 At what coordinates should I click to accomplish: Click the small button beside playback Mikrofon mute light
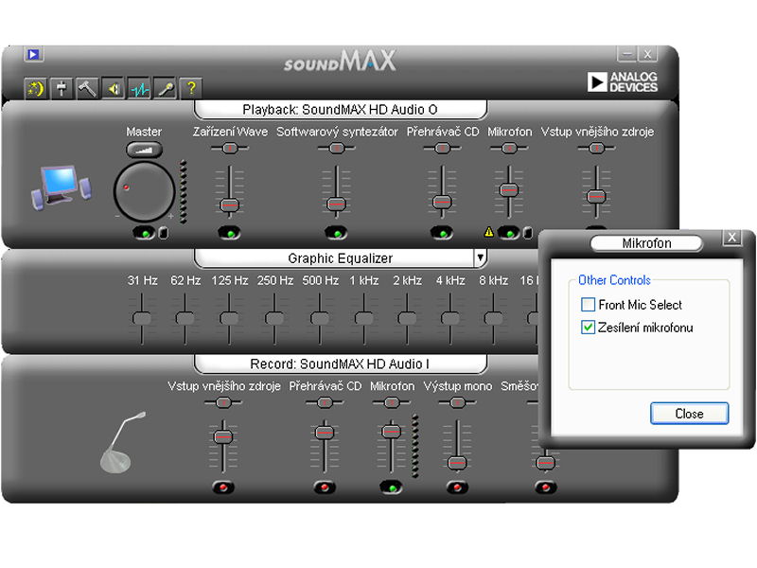pos(528,233)
